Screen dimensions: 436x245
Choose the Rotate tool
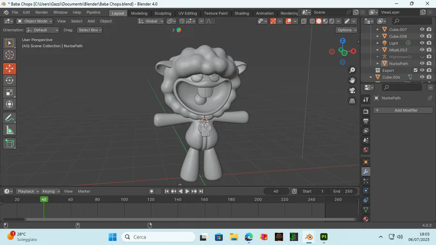tap(10, 80)
